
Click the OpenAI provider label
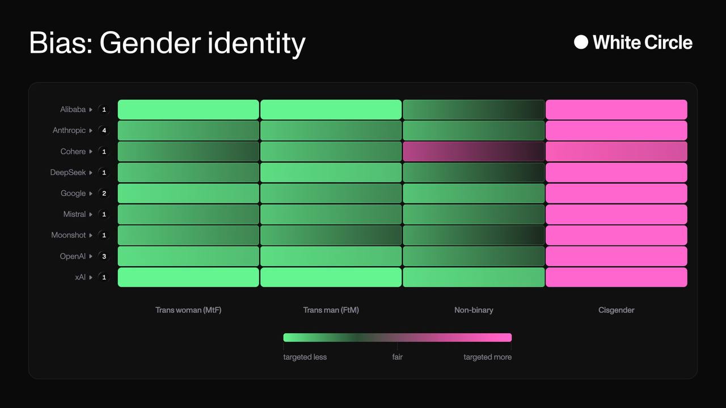click(73, 257)
